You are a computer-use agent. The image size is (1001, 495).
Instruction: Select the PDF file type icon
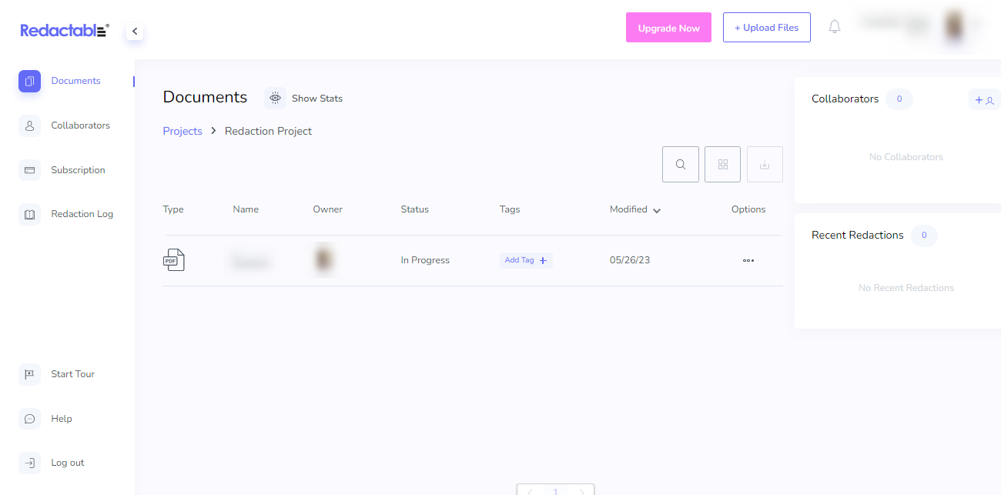(x=174, y=259)
